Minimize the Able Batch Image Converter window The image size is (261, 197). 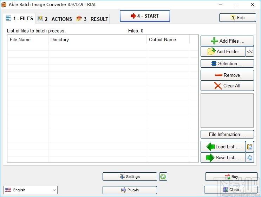(221, 5)
